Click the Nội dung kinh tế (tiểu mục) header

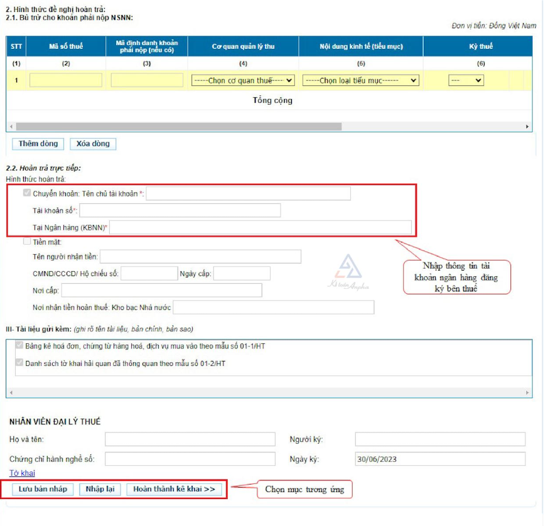tap(361, 46)
